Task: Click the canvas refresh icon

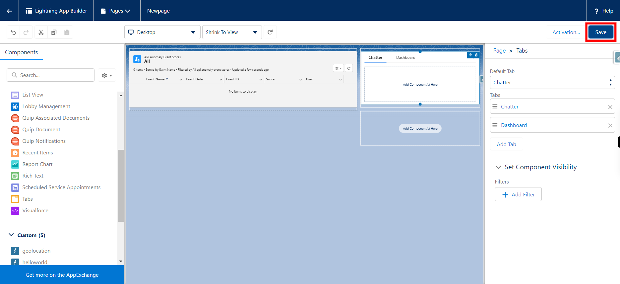Action: [270, 32]
